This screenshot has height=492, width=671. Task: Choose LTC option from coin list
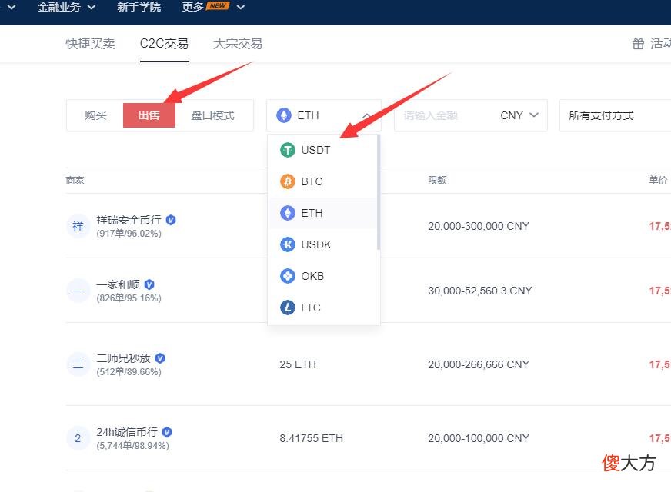(322, 307)
